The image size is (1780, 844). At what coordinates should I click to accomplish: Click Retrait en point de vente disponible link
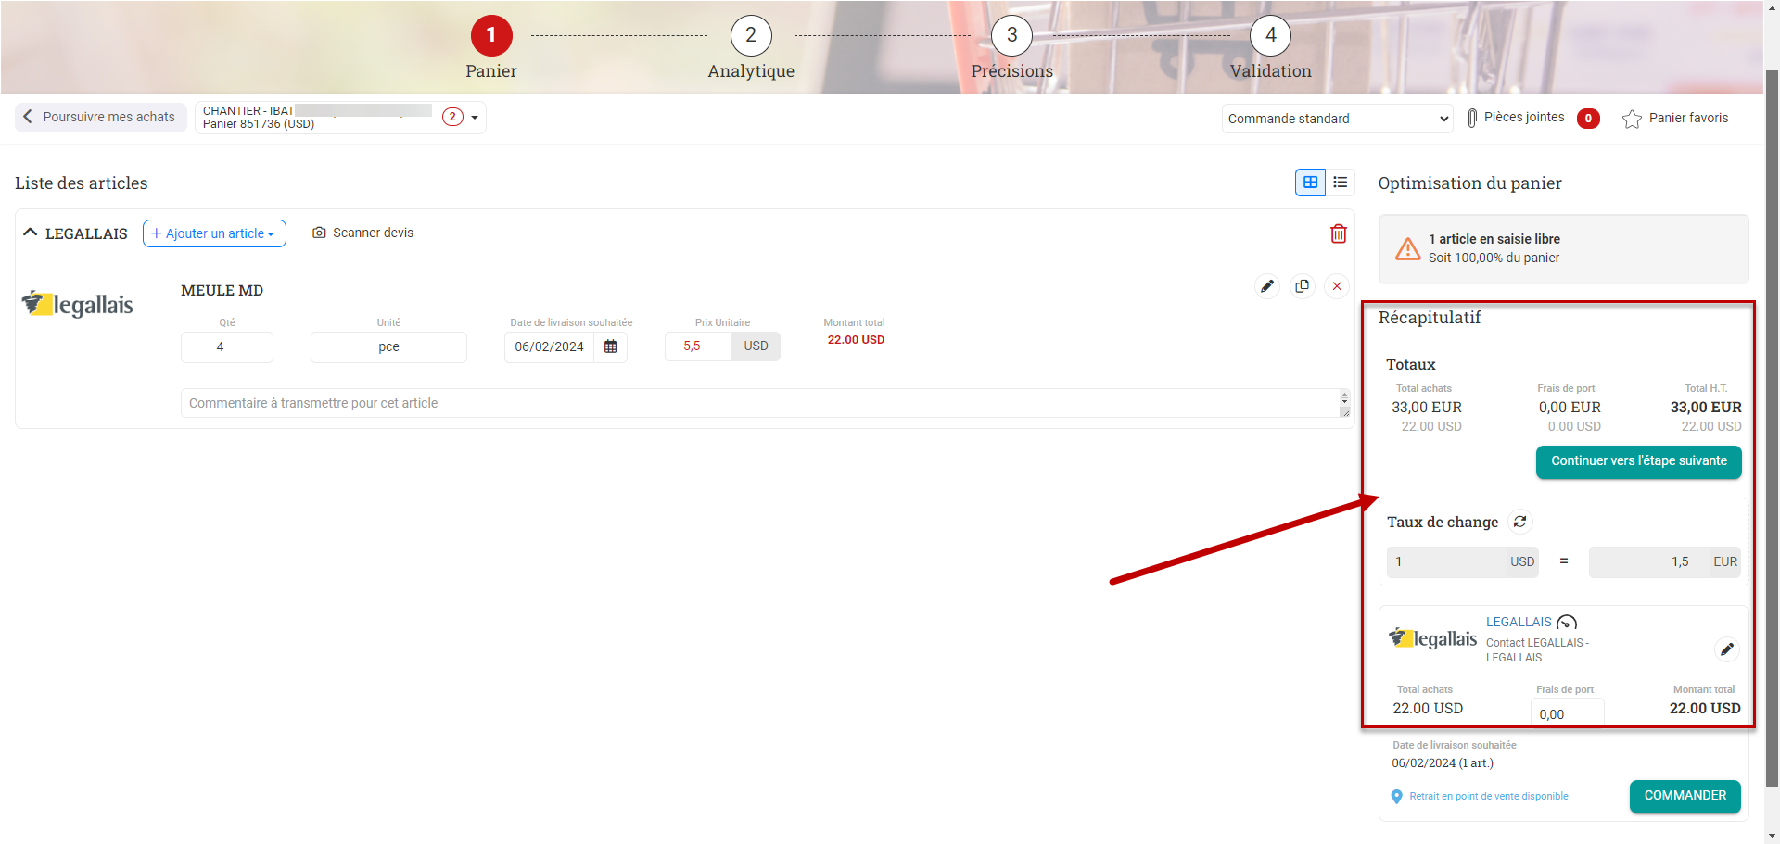tap(1488, 796)
